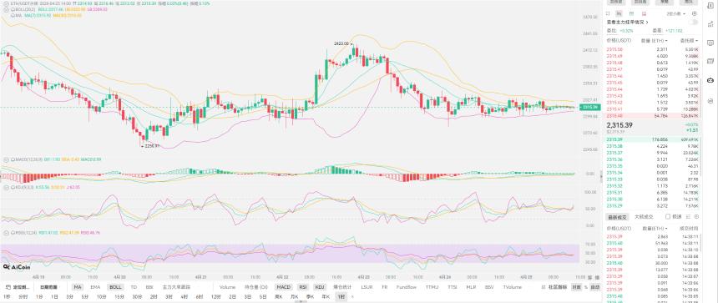718x303 pixels.
Task: Collapse the RSI(6,12,24) indicator legend
Action: [6, 233]
